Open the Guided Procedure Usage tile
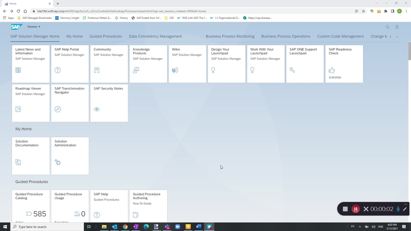 click(x=70, y=206)
